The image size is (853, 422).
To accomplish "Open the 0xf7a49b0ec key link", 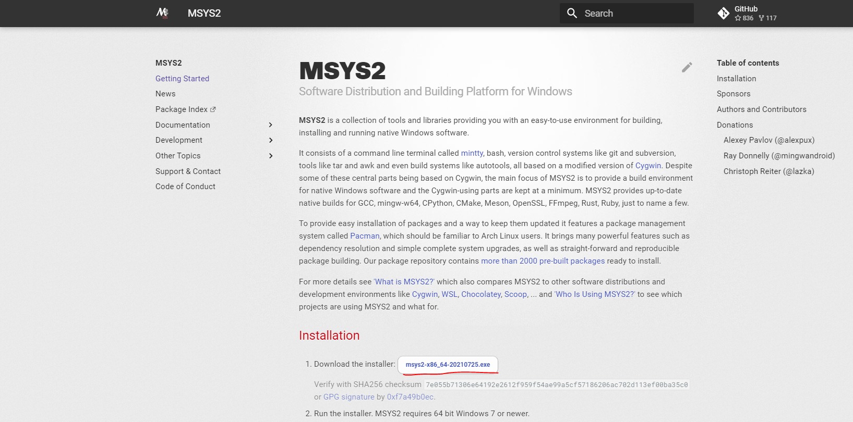I will click(x=410, y=397).
